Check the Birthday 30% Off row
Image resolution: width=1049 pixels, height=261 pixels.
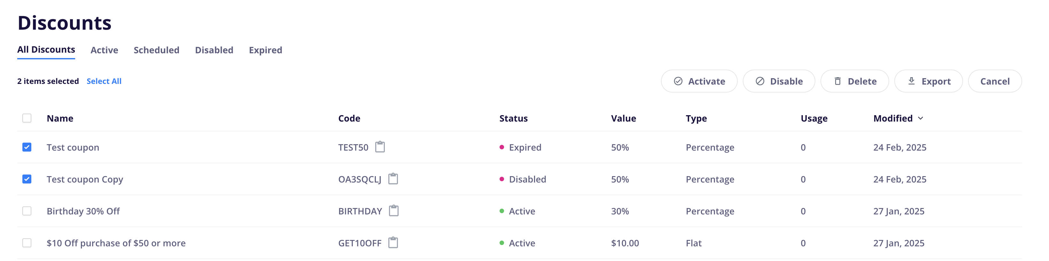tap(27, 211)
